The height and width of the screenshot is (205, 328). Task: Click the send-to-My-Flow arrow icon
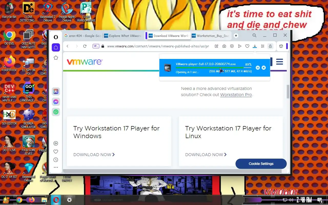click(240, 46)
